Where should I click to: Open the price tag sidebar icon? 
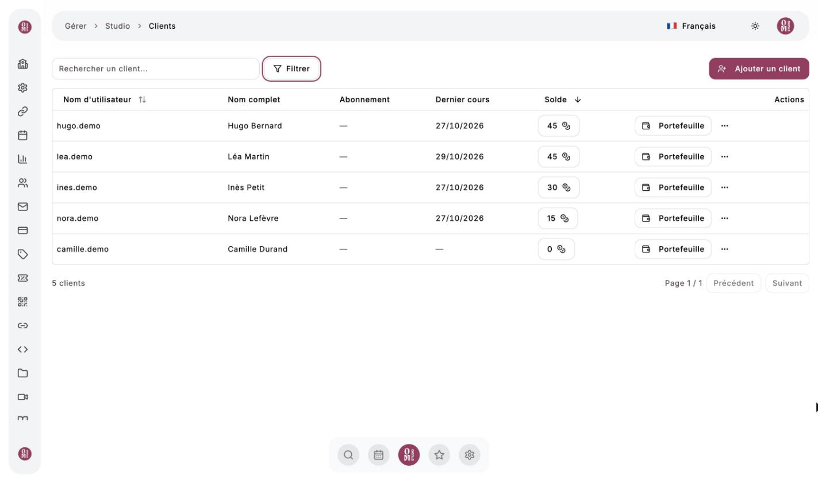[x=23, y=254]
